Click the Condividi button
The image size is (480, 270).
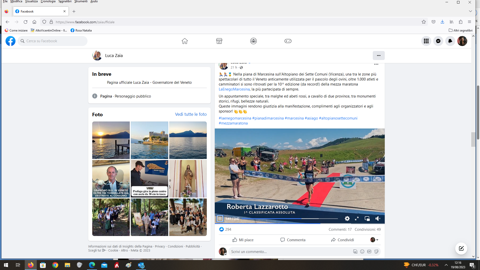(x=342, y=240)
